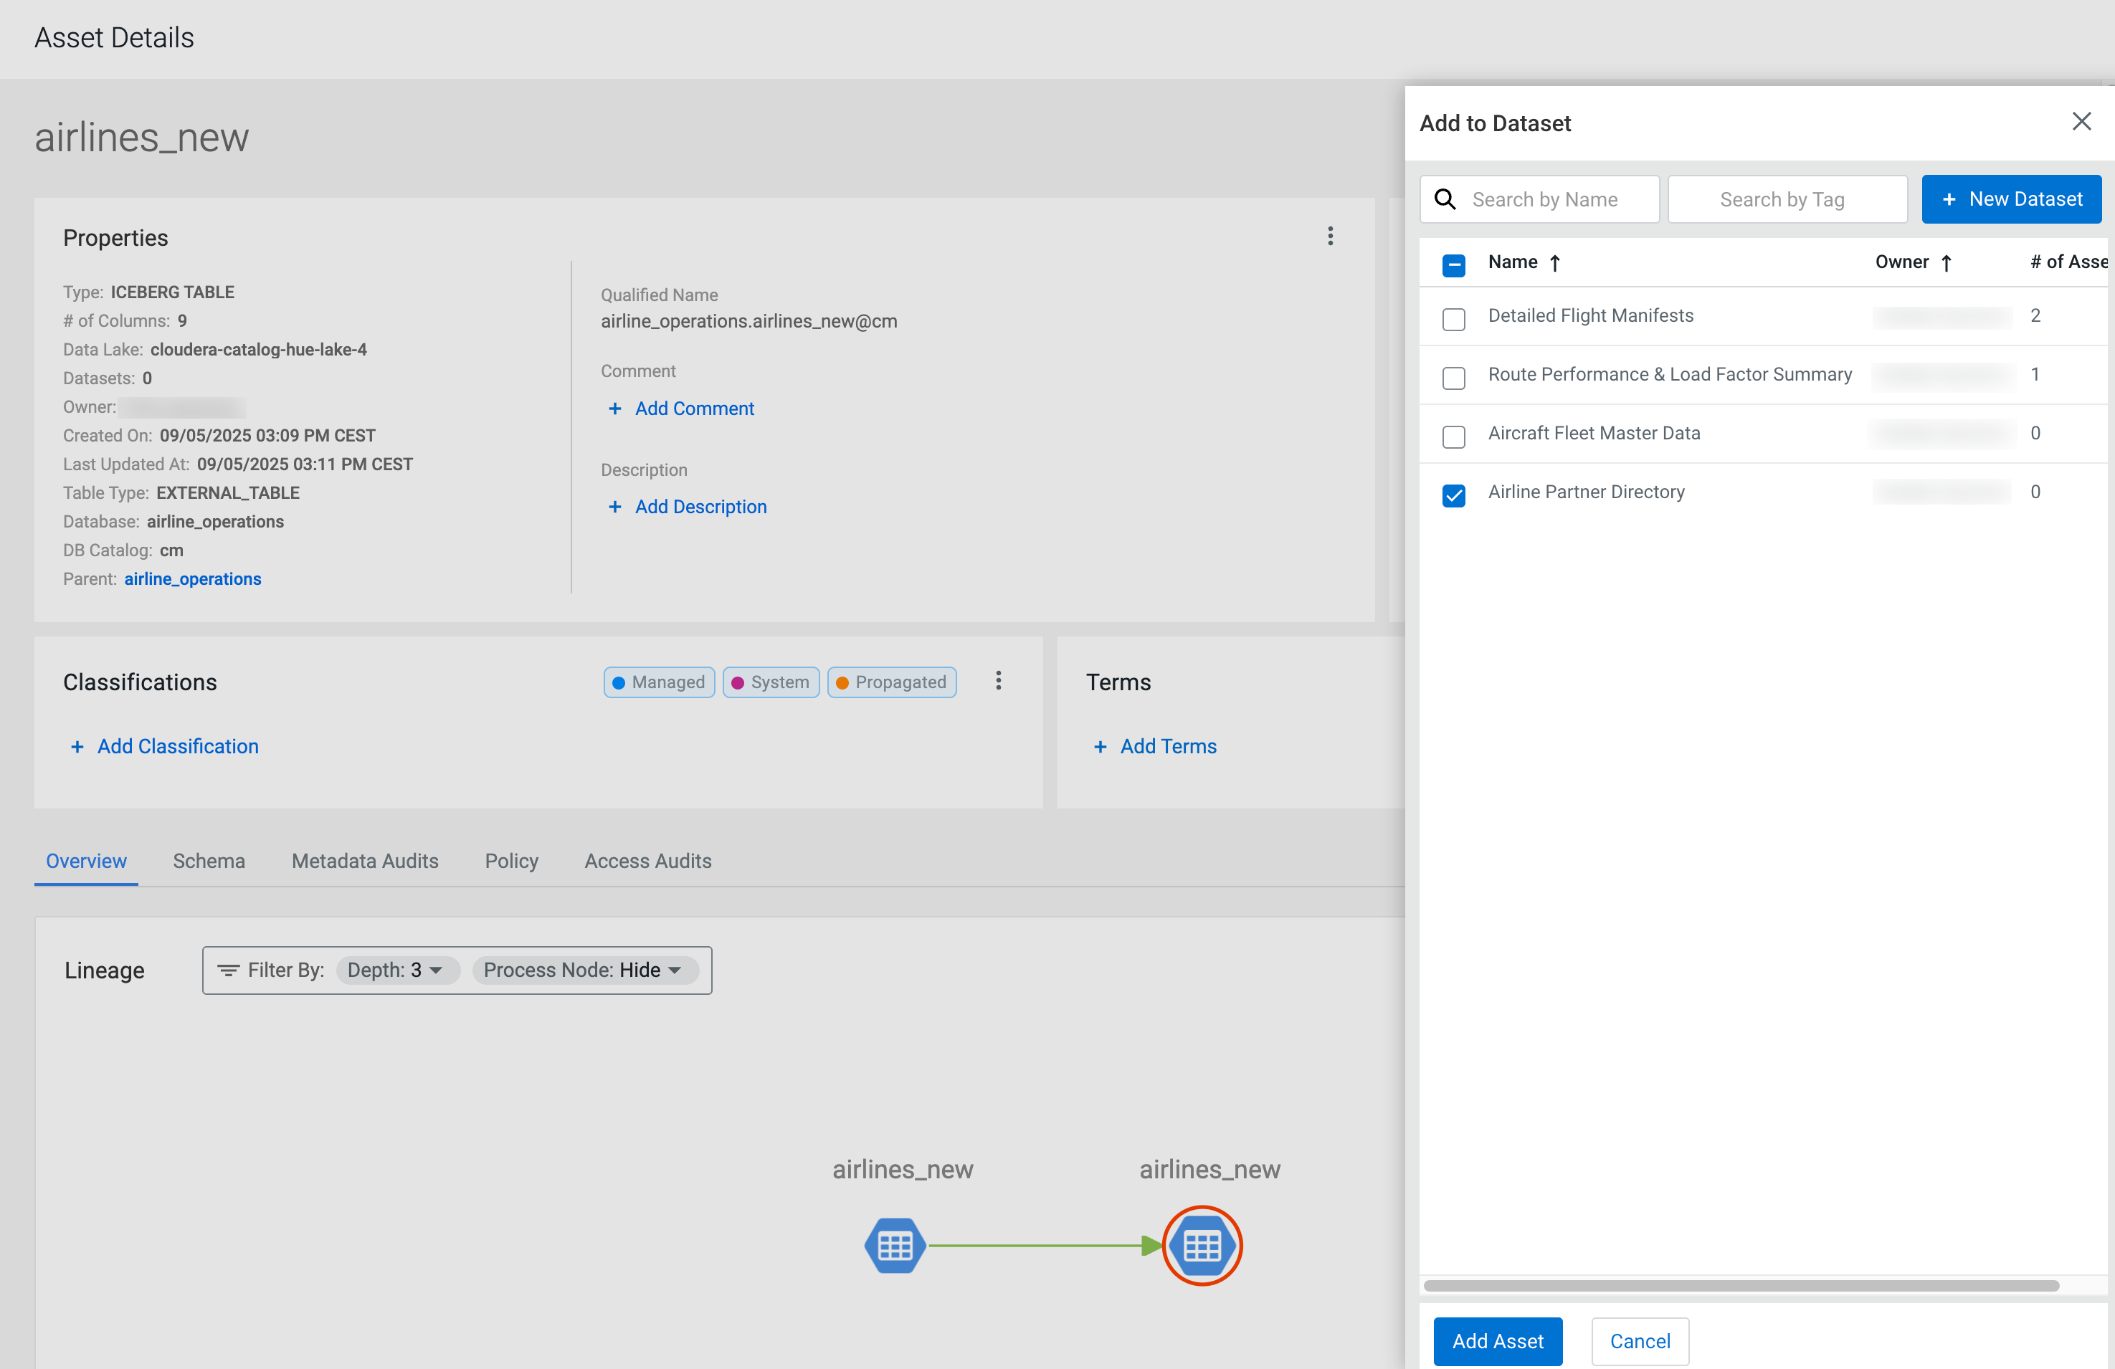The height and width of the screenshot is (1369, 2115).
Task: Open the Access Audits tab
Action: click(647, 861)
